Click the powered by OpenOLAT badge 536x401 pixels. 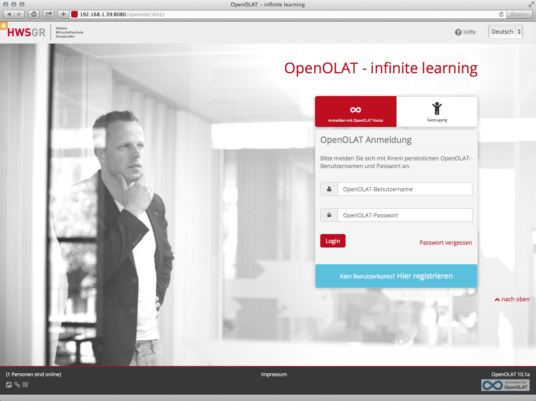coord(505,385)
